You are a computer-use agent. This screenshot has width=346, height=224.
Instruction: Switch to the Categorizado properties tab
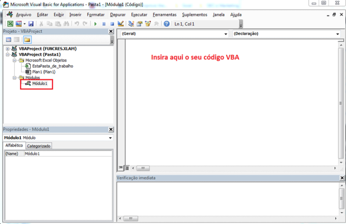(x=39, y=146)
